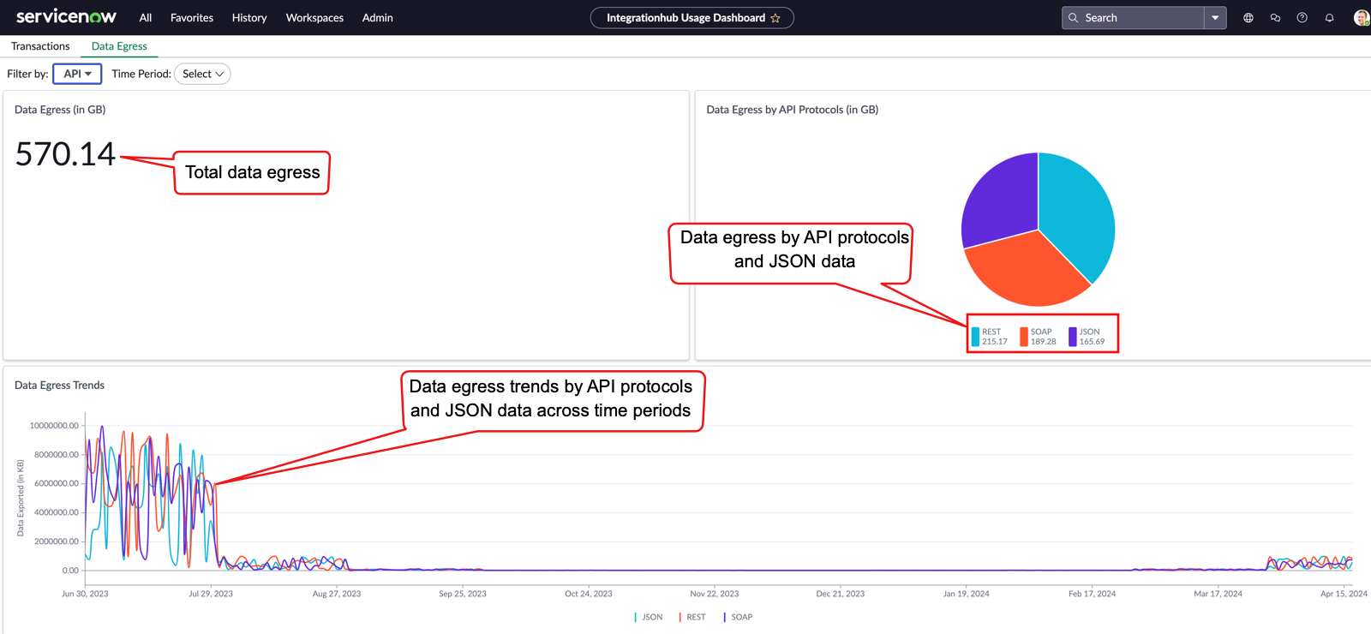Open the help question mark icon
Screen dimensions: 1371x634
pyautogui.click(x=1302, y=18)
